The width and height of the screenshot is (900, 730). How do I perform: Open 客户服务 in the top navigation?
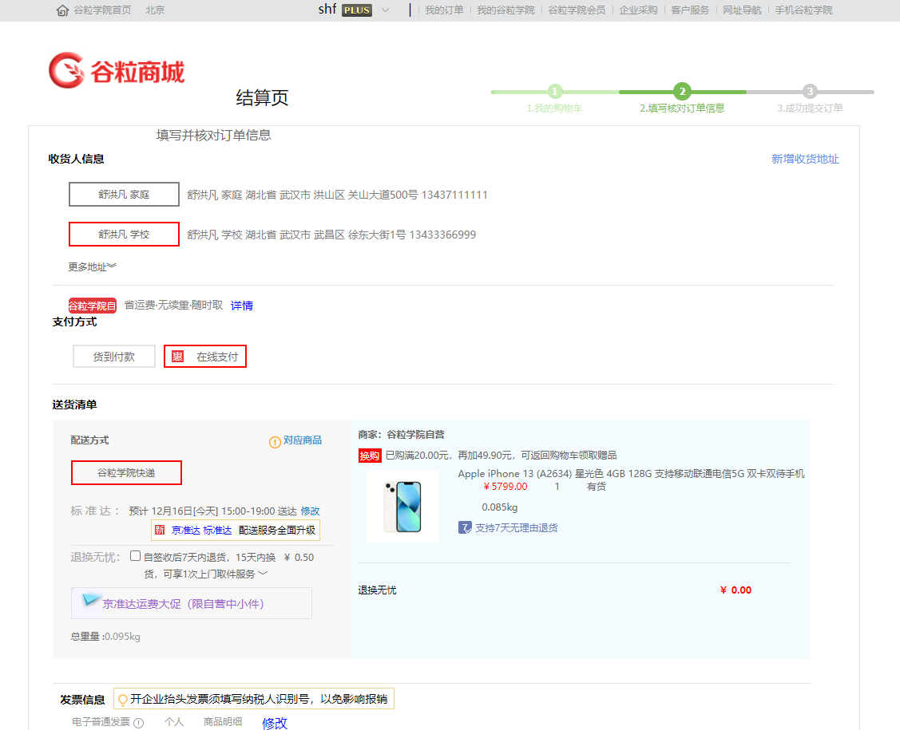(690, 10)
